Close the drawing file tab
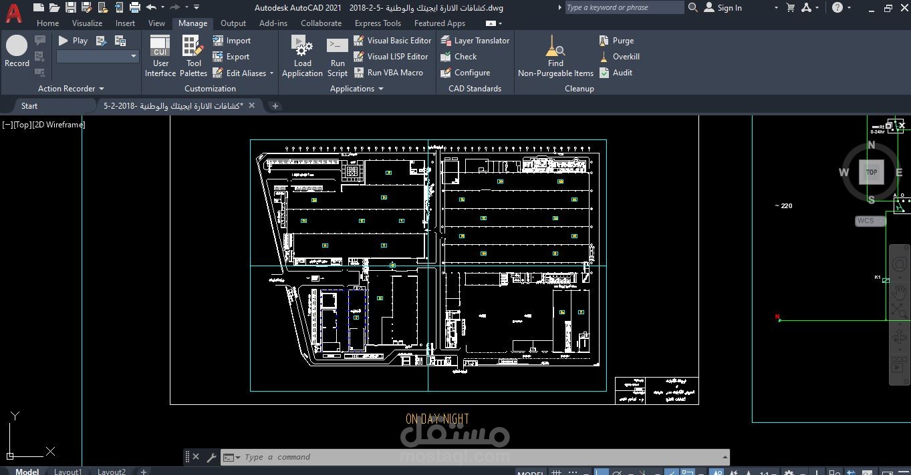 (x=251, y=105)
